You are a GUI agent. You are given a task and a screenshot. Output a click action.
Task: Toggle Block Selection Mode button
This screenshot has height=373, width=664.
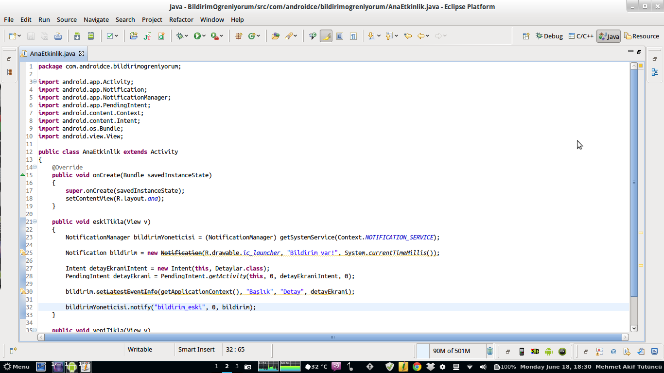(x=340, y=36)
